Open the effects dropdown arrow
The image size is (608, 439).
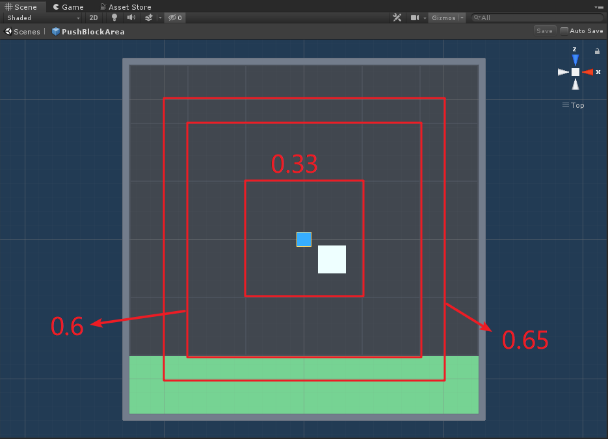(x=160, y=18)
